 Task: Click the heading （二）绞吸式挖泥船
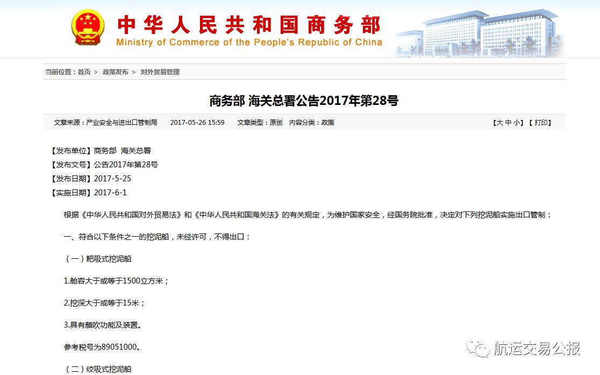(97, 369)
